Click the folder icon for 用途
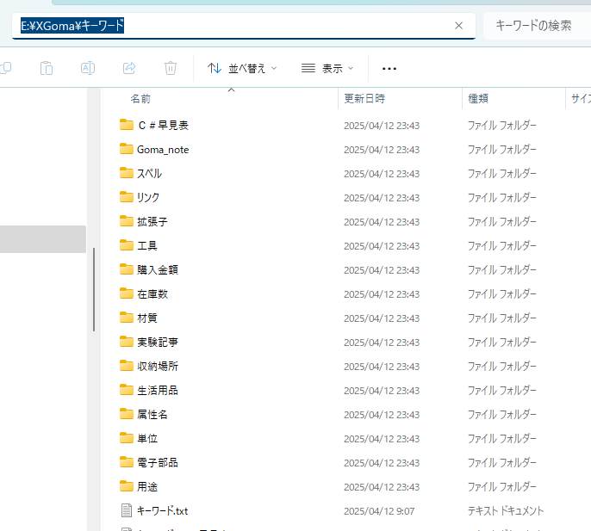The width and height of the screenshot is (591, 531). pyautogui.click(x=127, y=486)
